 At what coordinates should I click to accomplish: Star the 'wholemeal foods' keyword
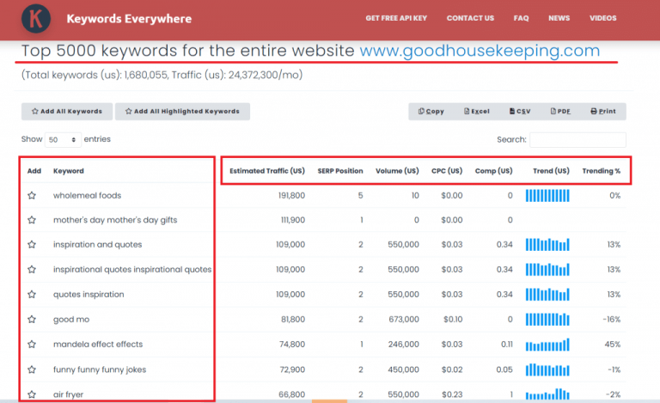[32, 195]
